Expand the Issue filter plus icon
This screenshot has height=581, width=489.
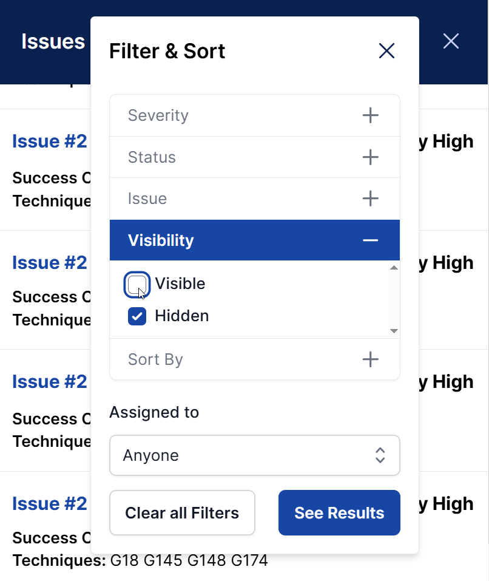click(x=370, y=198)
